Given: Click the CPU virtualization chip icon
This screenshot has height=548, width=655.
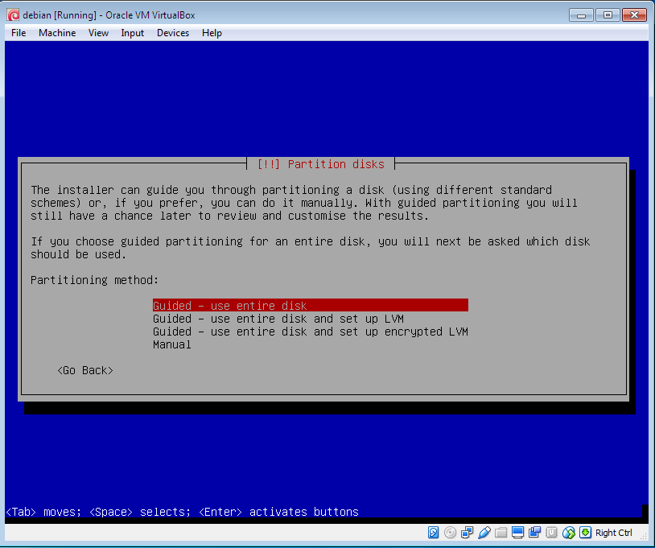Looking at the screenshot, I should coord(551,533).
